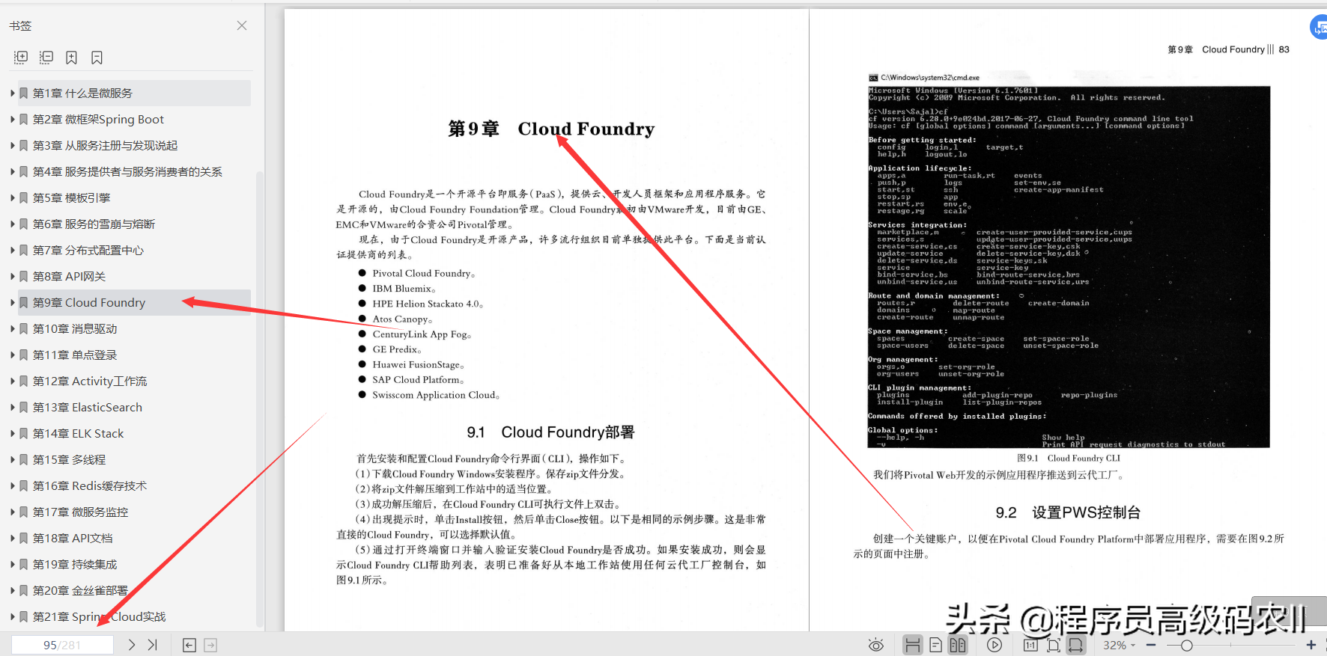Expand 第2章 微框架Spring Boot bookmark
Viewport: 1327px width, 656px height.
[13, 120]
